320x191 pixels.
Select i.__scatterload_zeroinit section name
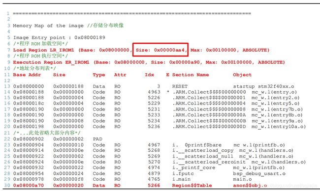(x=209, y=162)
